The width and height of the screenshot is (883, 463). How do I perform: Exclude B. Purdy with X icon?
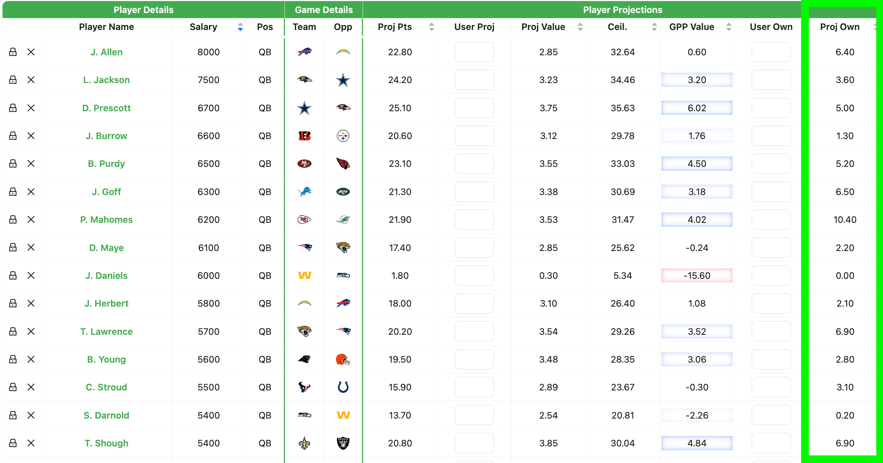(x=31, y=164)
